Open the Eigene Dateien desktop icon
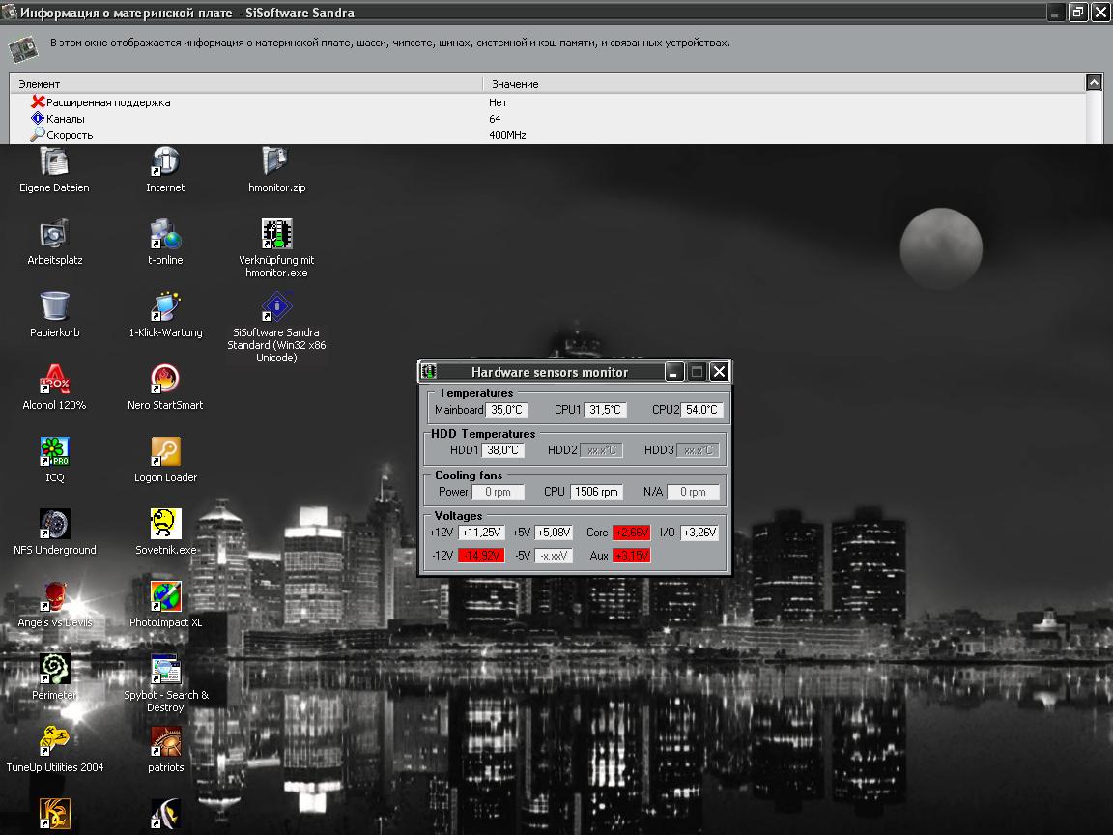Viewport: 1113px width, 835px height. coord(54,162)
